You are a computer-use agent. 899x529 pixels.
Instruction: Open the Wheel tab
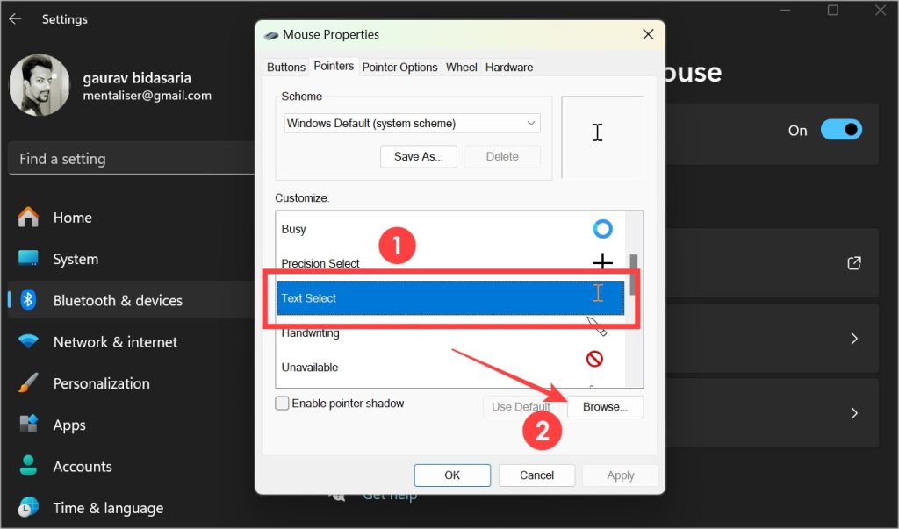(462, 67)
